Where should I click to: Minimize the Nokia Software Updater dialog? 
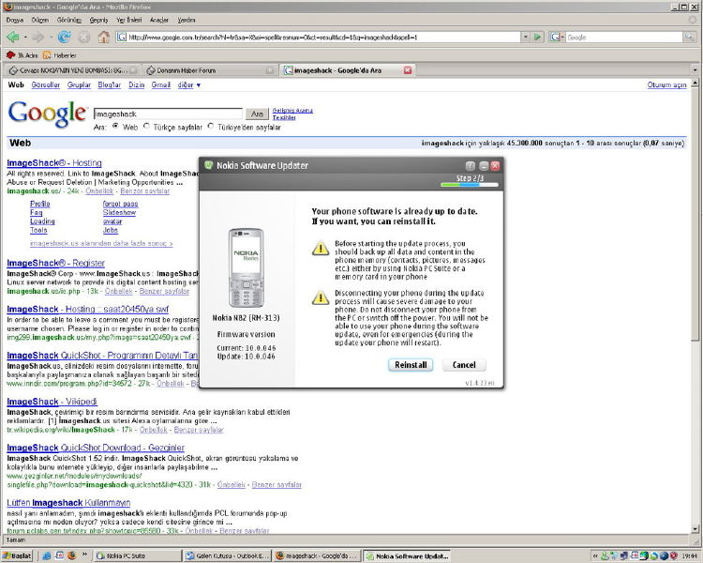pyautogui.click(x=484, y=166)
